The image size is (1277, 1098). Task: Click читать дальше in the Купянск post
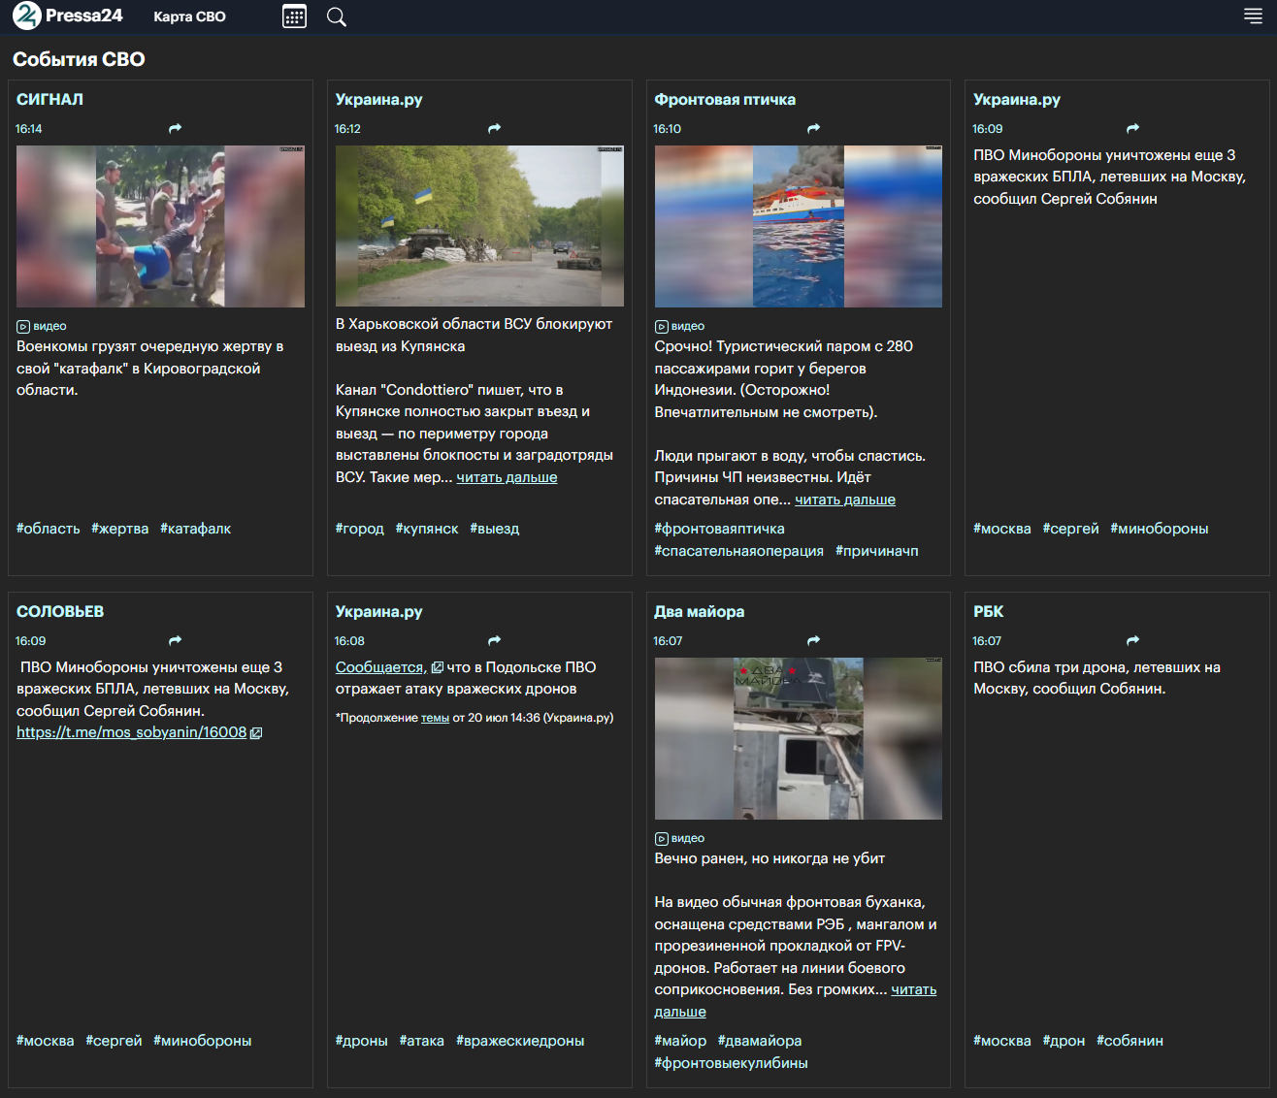(507, 477)
